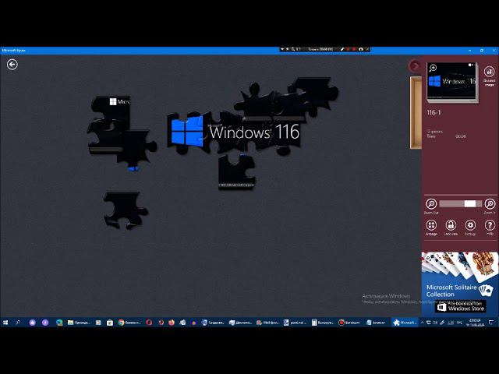Select the lone piece at bottom left
The image size is (499, 374).
click(125, 210)
